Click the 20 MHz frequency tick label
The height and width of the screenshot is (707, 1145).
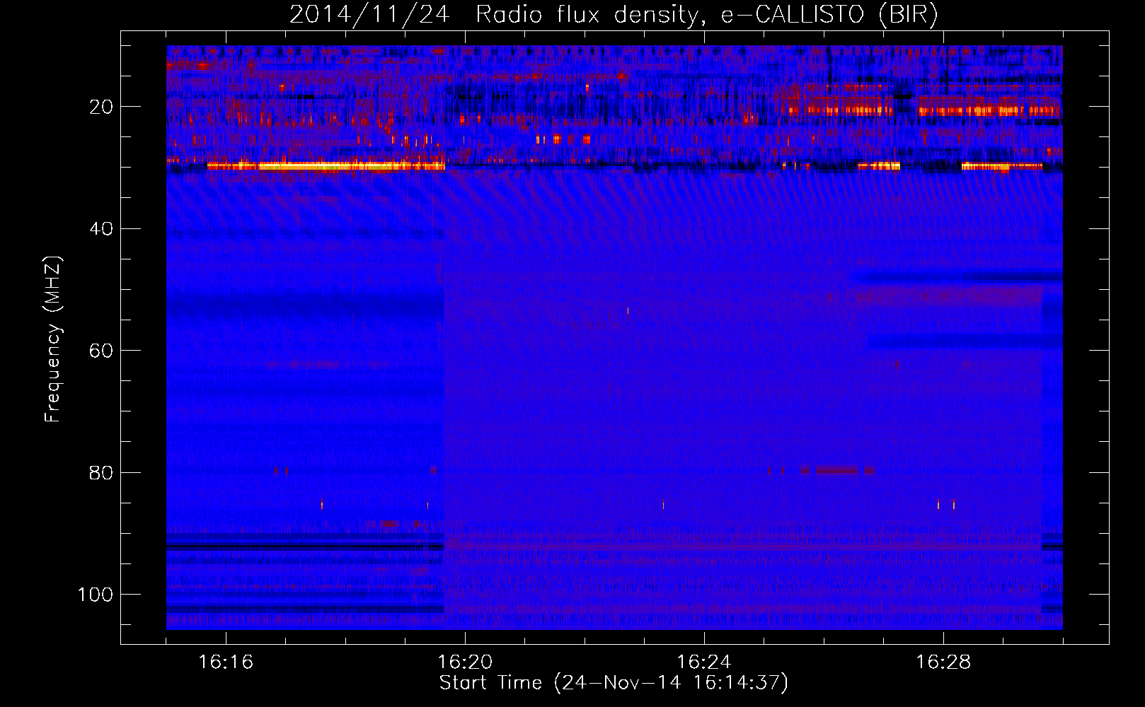point(101,107)
